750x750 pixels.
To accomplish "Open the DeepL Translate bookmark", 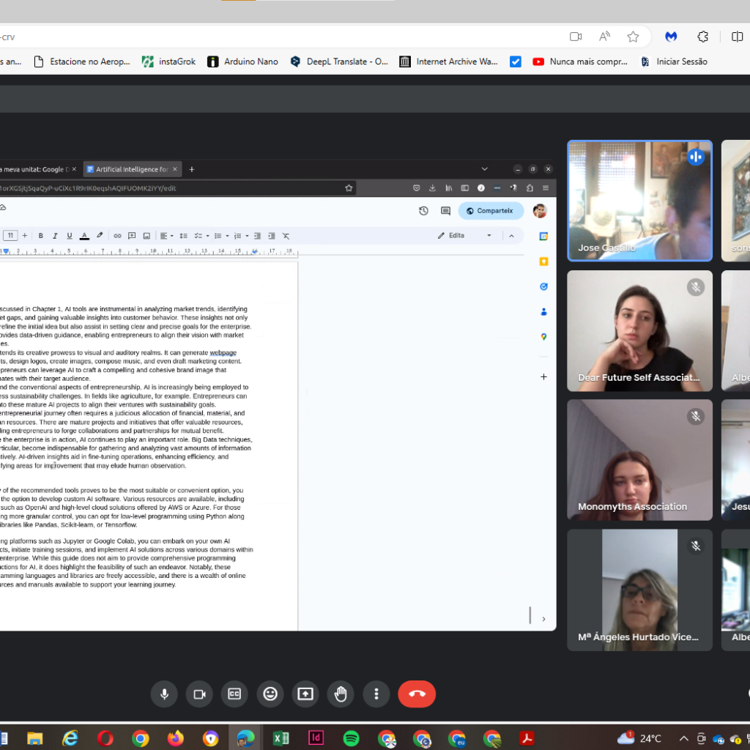I will pos(339,62).
